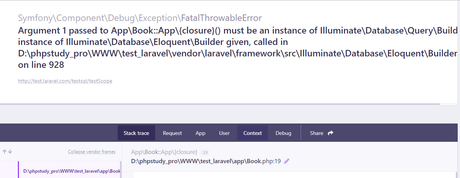Viewport: 460px width, 178px height.
Task: Click the horizontal scrollbar below the error message
Action: coord(220,104)
